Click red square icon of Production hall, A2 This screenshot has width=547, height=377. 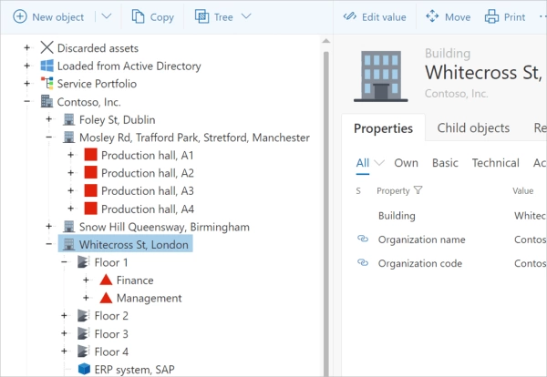point(90,172)
